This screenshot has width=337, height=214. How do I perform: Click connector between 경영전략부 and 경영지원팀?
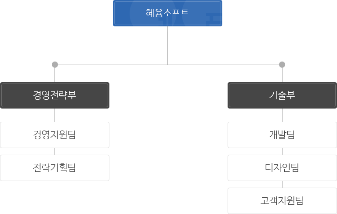coord(54,115)
